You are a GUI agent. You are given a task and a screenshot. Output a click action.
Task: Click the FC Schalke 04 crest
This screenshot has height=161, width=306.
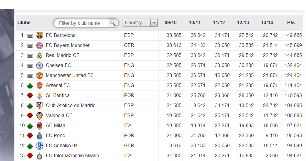(x=40, y=146)
